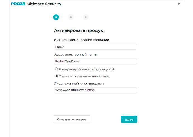The image size is (193, 137).
Task: Select the second step indicator dot
Action: [71, 17]
